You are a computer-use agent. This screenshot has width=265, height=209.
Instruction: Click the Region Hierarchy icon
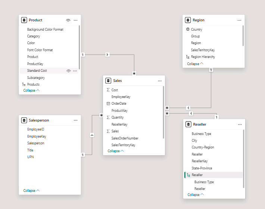click(x=188, y=57)
